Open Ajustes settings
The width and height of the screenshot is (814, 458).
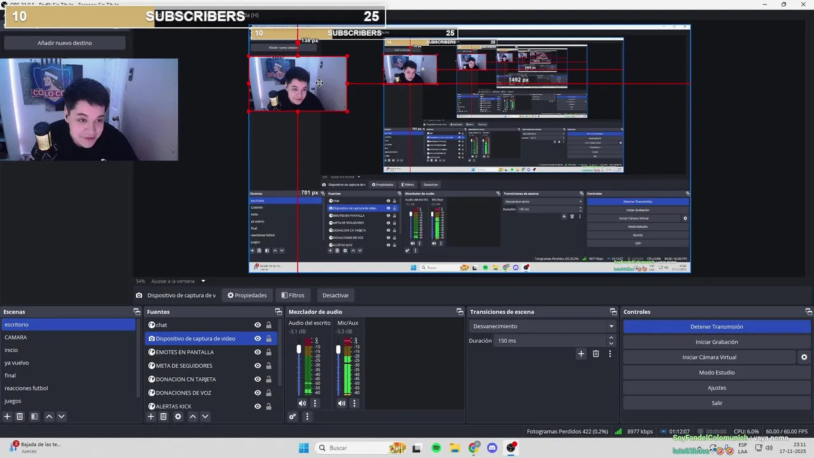[x=717, y=388]
